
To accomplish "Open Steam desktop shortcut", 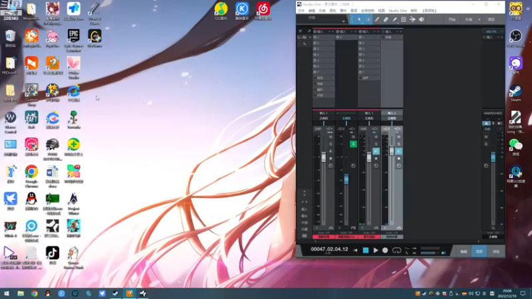I will coord(515,93).
